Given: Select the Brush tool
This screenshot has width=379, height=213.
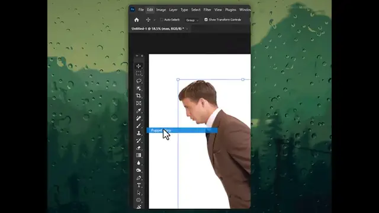Looking at the screenshot, I should point(139,125).
